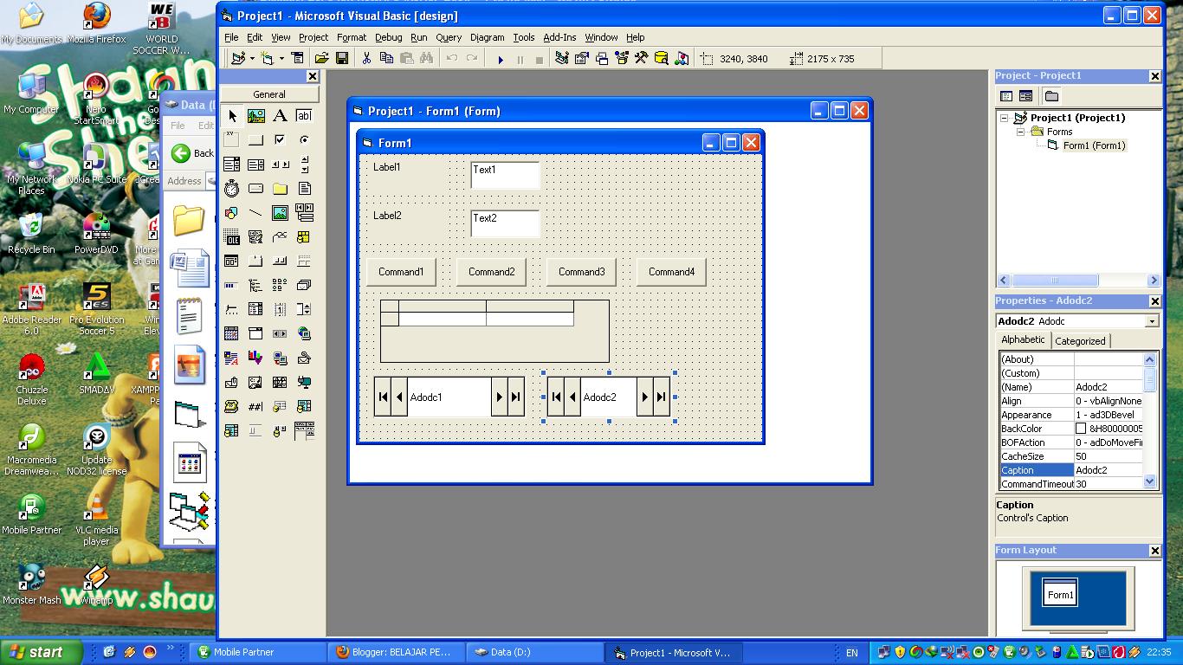The height and width of the screenshot is (665, 1183).
Task: Pick the Timer control from the toolbox
Action: point(232,188)
